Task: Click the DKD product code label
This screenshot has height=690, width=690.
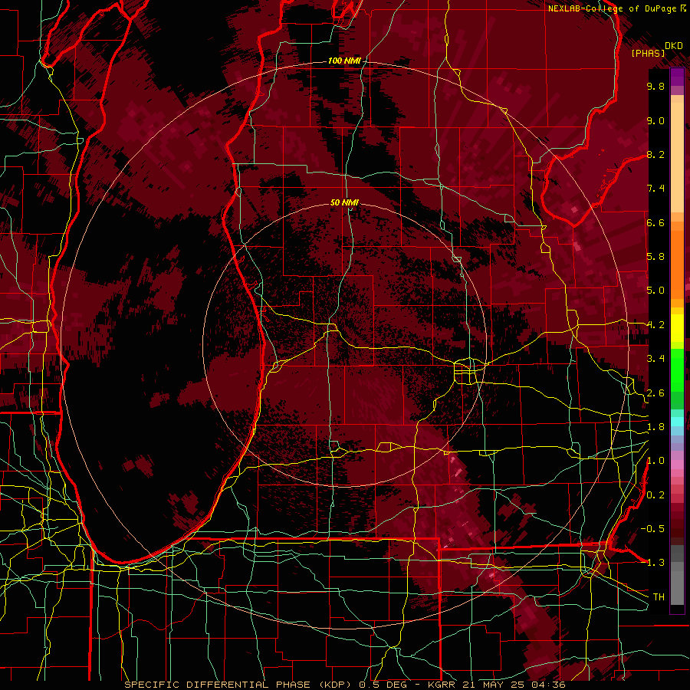Action: click(x=673, y=46)
